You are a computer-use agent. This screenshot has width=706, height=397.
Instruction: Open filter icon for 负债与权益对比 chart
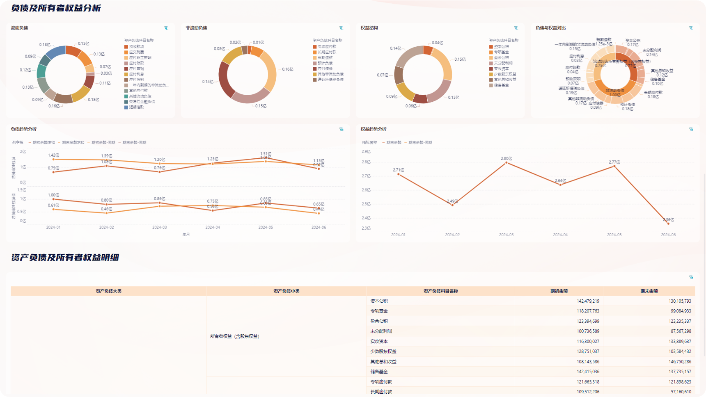(x=691, y=28)
